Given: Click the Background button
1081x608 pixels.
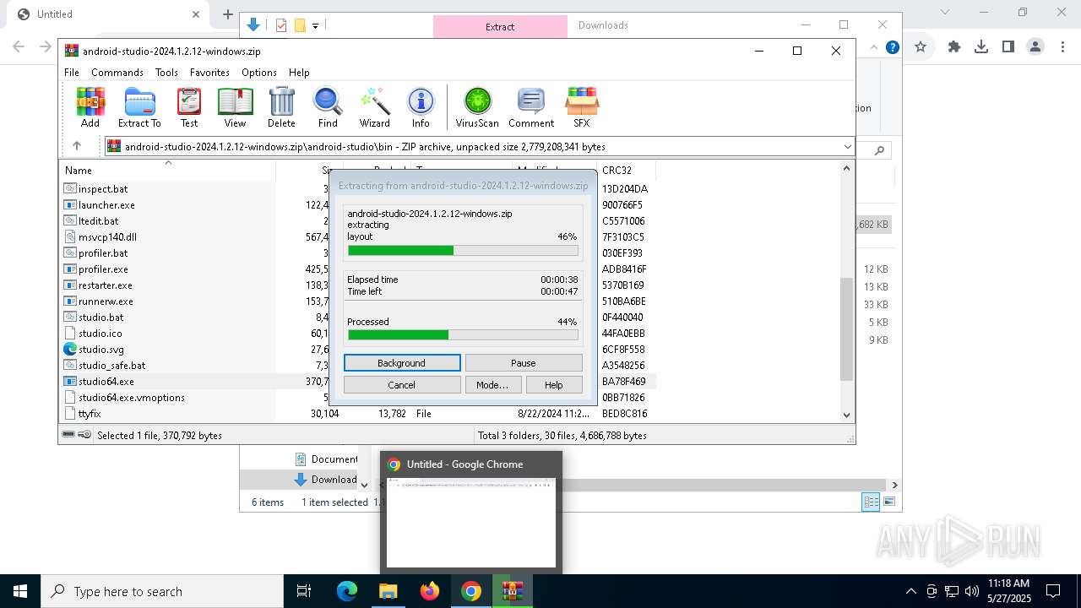Looking at the screenshot, I should click(402, 363).
